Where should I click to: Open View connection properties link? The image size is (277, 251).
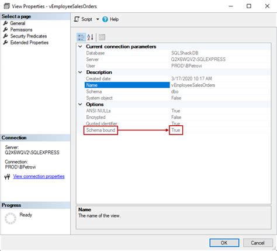pyautogui.click(x=39, y=177)
